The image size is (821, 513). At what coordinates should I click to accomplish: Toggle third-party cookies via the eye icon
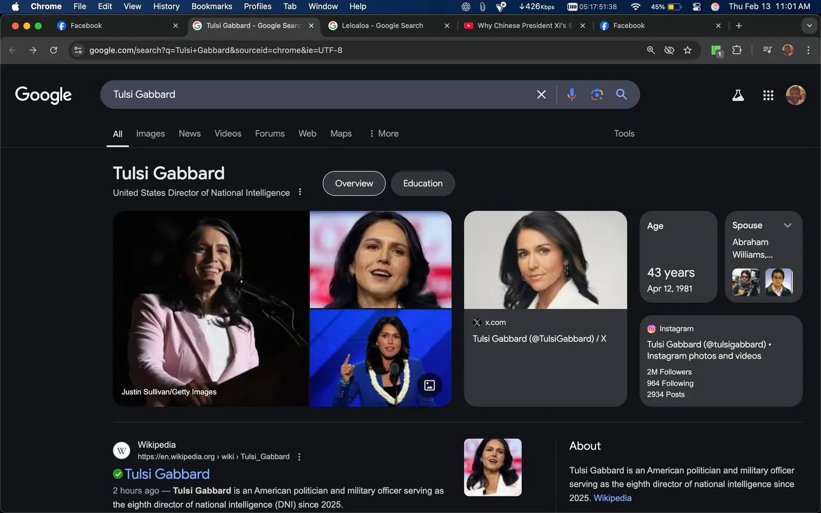pos(669,50)
